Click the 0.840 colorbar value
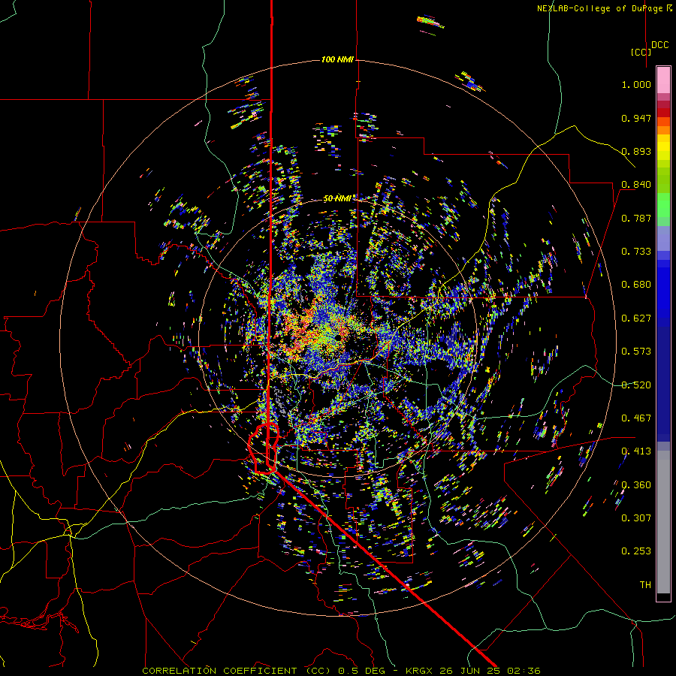Viewport: 676px width, 676px height. click(x=636, y=185)
